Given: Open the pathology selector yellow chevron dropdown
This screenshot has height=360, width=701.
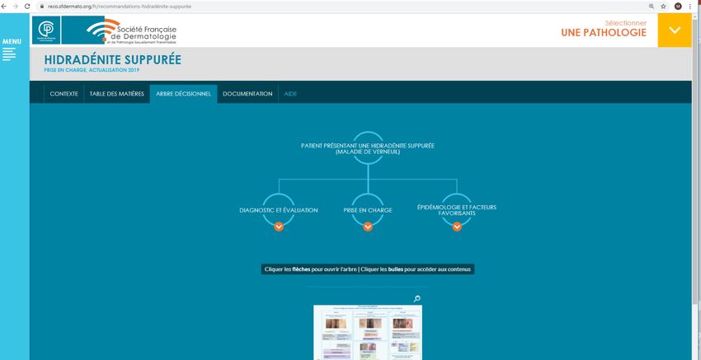Looking at the screenshot, I should pos(675,30).
